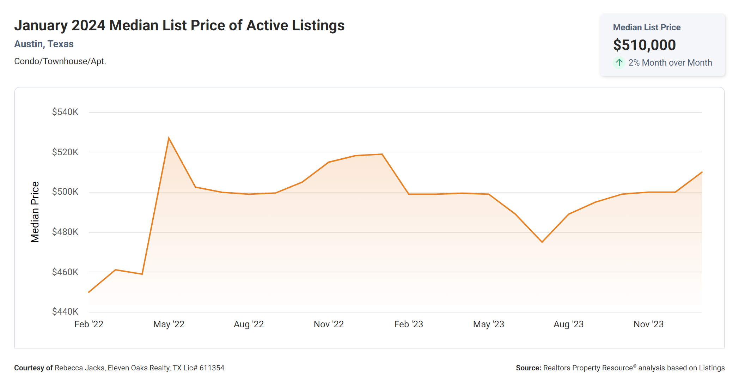Click the $500K y-axis label
Image resolution: width=739 pixels, height=388 pixels.
65,192
